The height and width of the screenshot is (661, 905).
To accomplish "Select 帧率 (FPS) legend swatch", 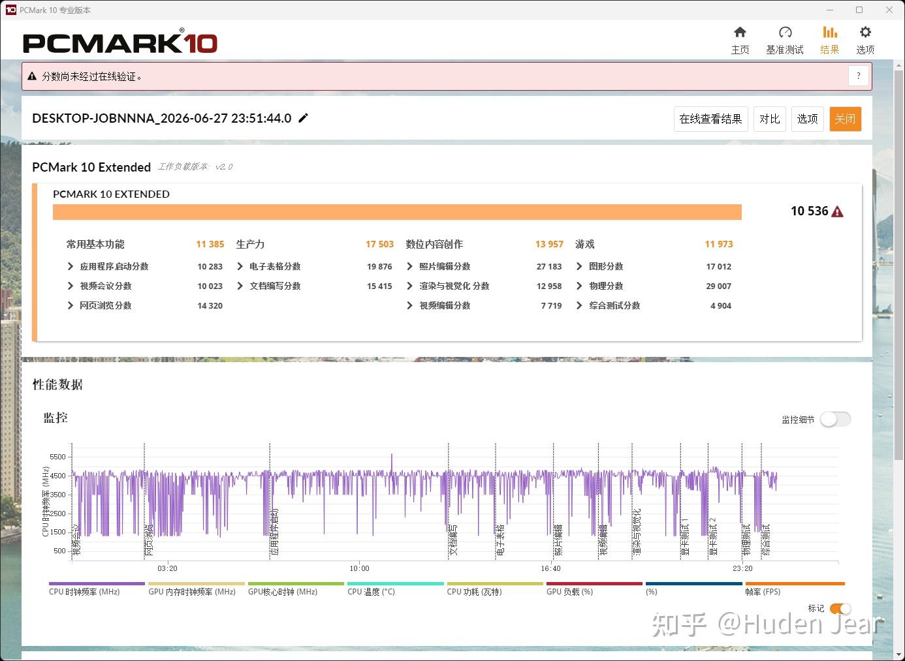I will point(795,584).
